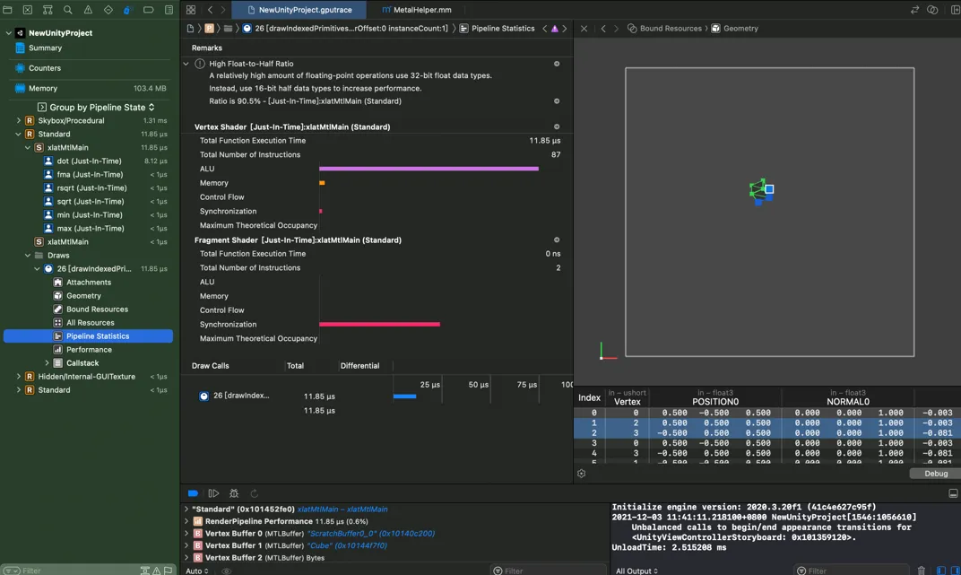Click the refresh arrows icon top right

(x=914, y=10)
